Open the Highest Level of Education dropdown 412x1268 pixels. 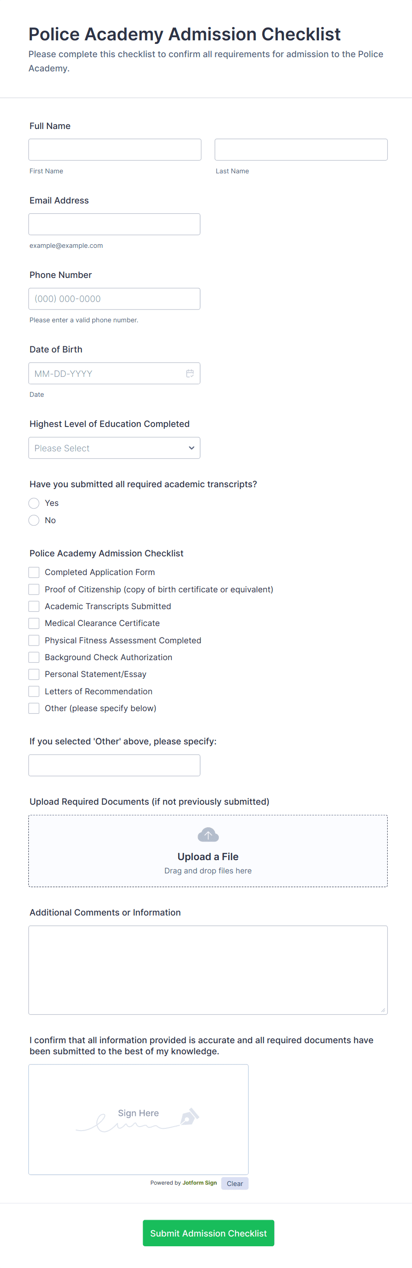tap(114, 448)
